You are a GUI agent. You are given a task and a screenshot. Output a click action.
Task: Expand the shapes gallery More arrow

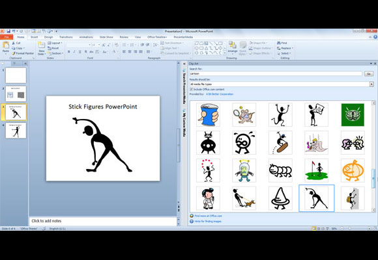pos(225,53)
